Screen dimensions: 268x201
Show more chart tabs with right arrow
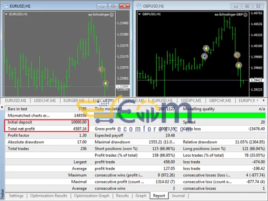pyautogui.click(x=264, y=100)
